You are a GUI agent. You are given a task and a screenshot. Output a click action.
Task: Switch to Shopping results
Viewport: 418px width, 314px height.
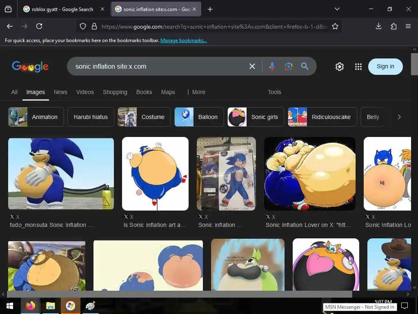coord(115,92)
